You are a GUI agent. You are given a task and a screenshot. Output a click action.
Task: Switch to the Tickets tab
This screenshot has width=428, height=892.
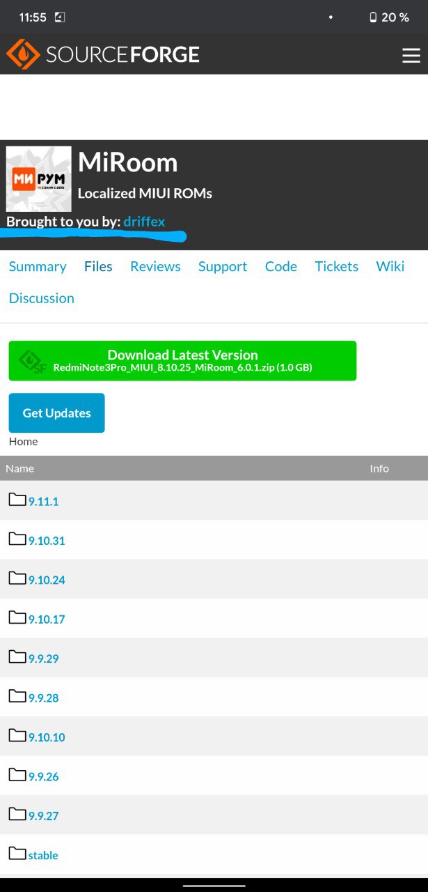[x=336, y=266]
